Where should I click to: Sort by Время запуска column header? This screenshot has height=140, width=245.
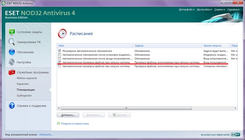[x=216, y=45]
